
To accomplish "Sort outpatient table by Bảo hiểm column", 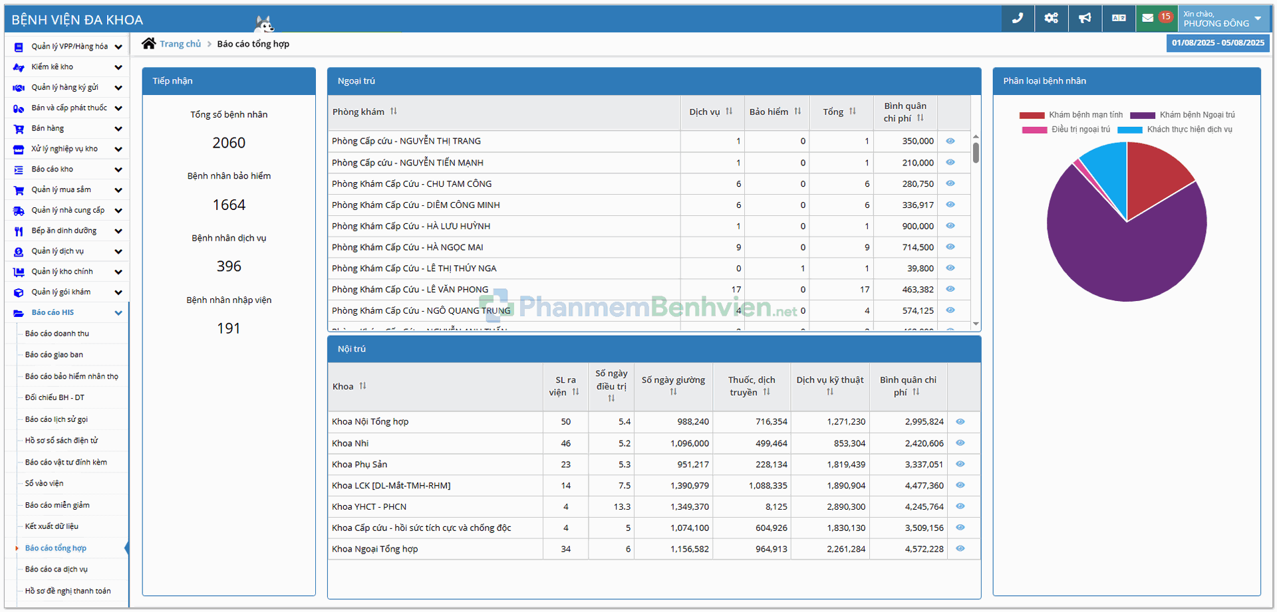I will (797, 112).
